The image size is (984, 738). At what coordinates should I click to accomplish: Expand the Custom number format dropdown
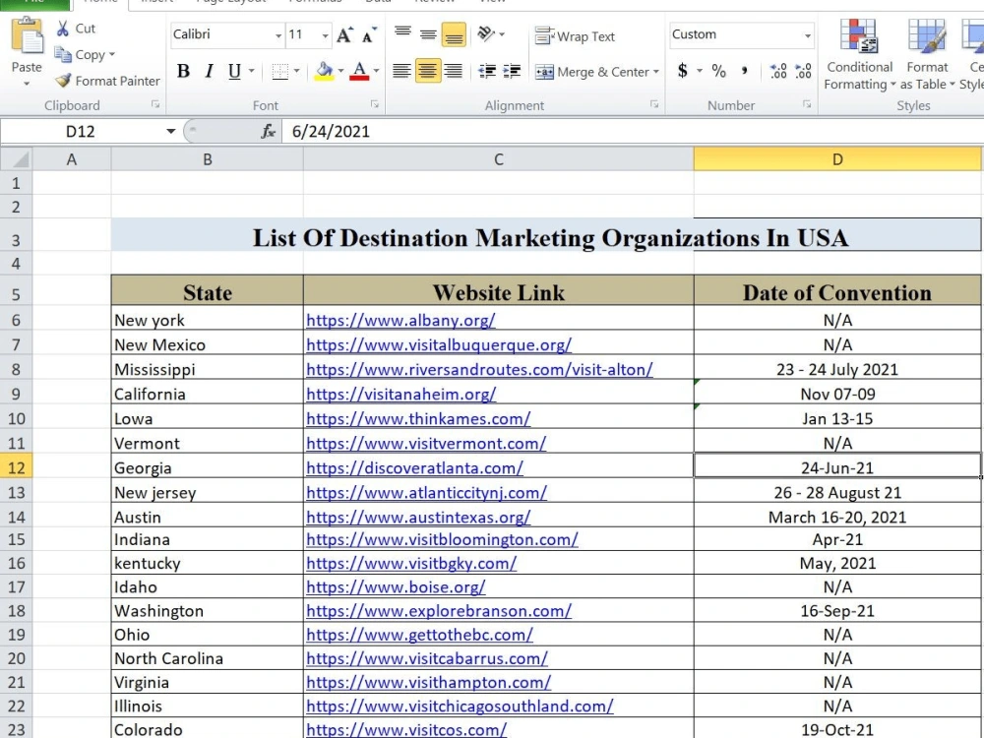click(x=807, y=35)
